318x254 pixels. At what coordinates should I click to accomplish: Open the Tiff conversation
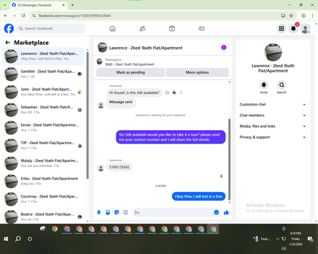(x=43, y=145)
